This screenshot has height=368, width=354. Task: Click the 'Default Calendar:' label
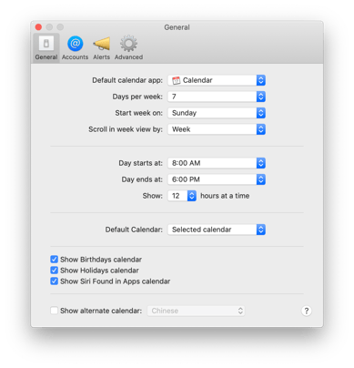point(134,230)
